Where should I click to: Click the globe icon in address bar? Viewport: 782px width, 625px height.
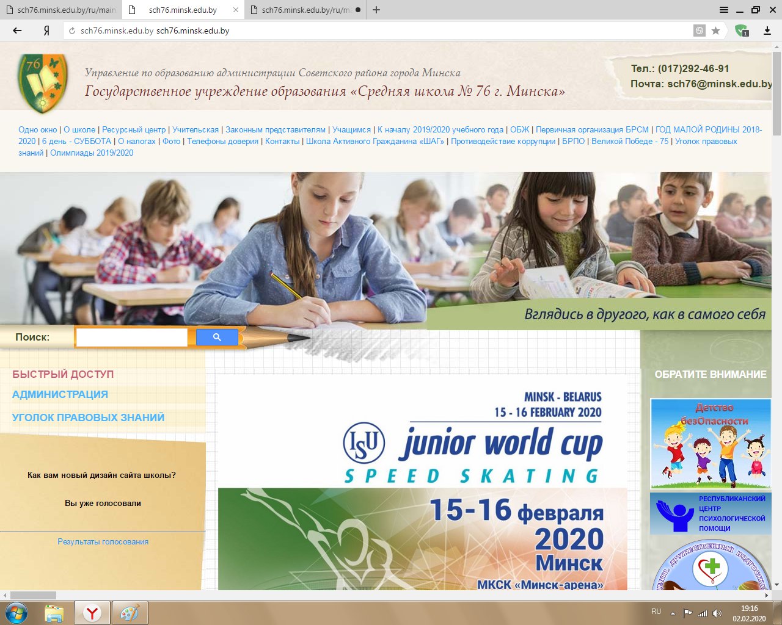click(x=699, y=31)
